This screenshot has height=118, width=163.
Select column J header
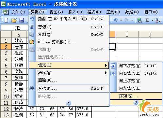151,35
